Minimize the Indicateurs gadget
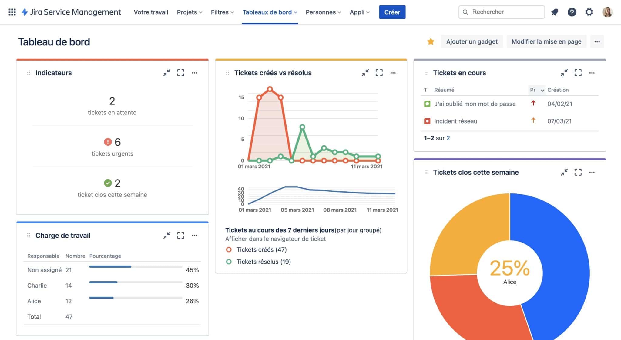This screenshot has width=621, height=340. tap(167, 73)
